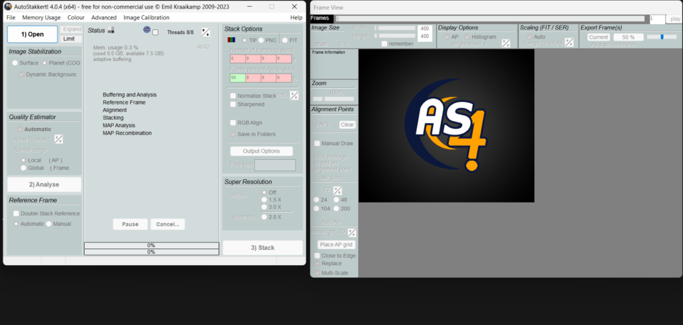The height and width of the screenshot is (325, 683).
Task: Click the Scaling Range plus/minus icon
Action: 569,43
